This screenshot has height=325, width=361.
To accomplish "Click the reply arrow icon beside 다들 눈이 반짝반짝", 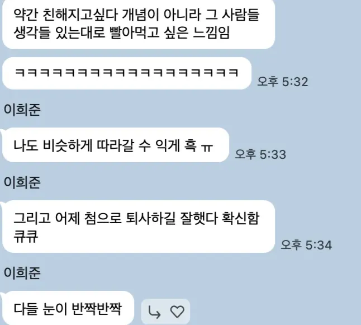I will click(x=154, y=312).
